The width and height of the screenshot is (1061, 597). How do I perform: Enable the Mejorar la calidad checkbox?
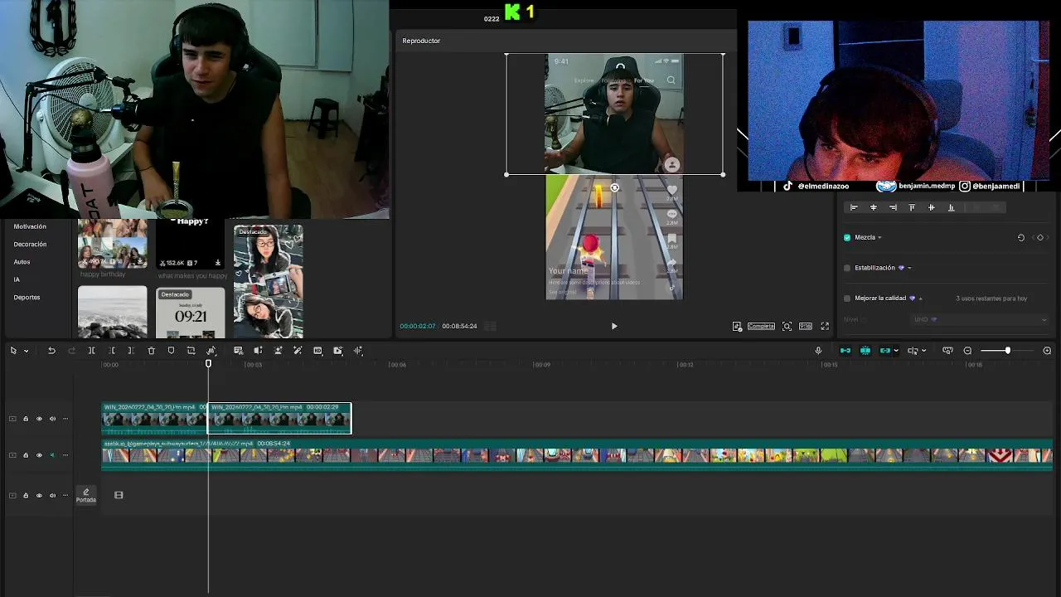[847, 298]
